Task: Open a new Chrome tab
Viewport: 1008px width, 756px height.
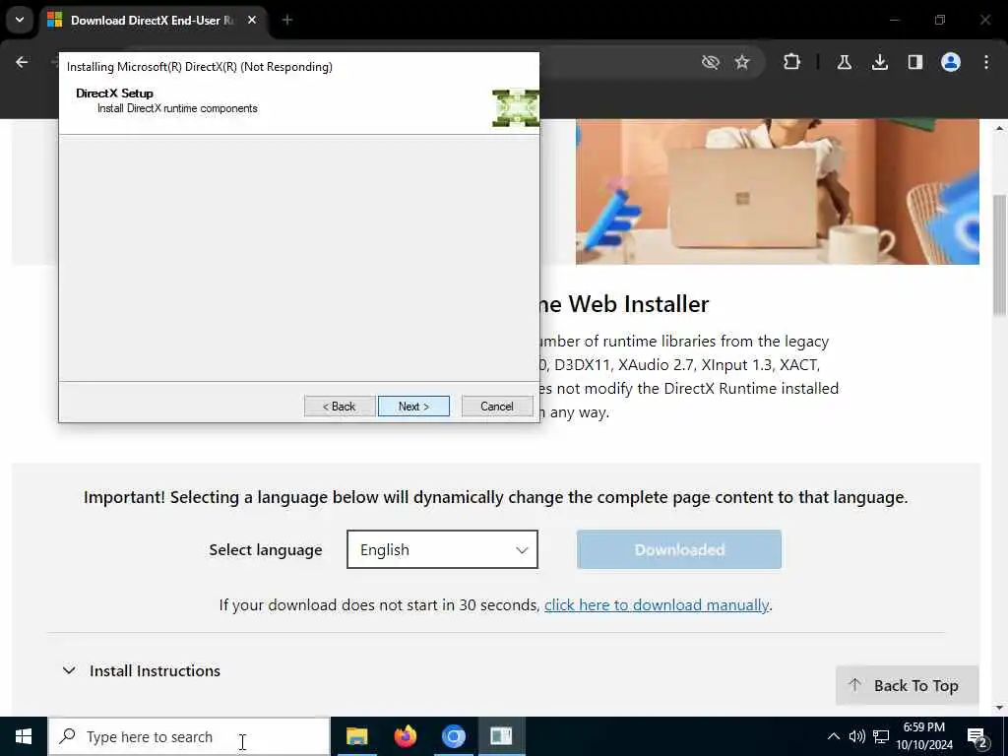Action: [x=287, y=21]
